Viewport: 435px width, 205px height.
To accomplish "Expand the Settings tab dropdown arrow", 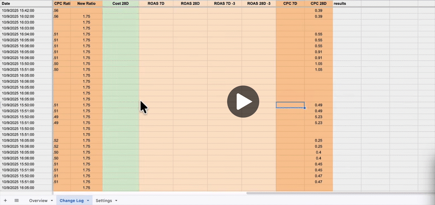I will (x=116, y=200).
